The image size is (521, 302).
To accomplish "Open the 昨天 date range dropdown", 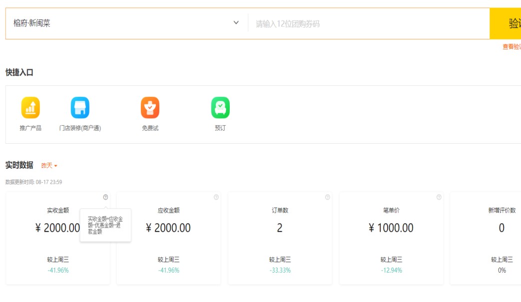I will [49, 166].
